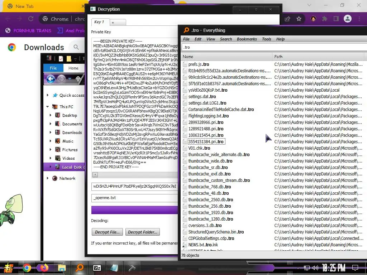Click the Start button on taskbar
Screen dimensions: 367x275
(9, 268)
